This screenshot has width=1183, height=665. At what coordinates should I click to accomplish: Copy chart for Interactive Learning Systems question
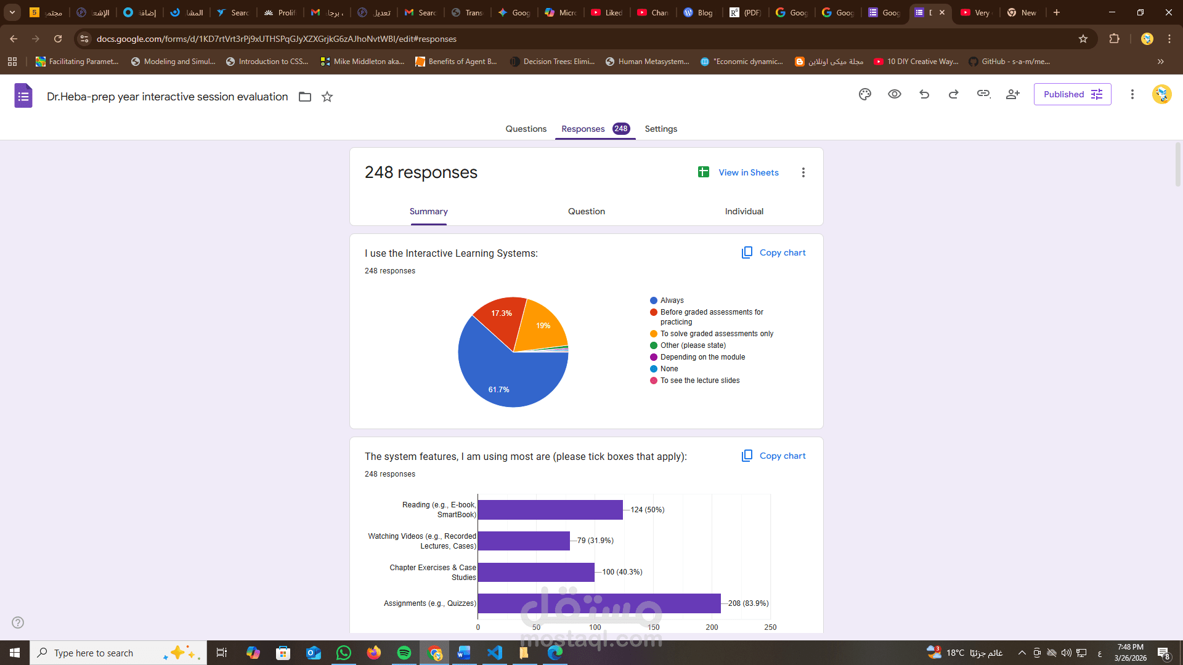point(774,252)
